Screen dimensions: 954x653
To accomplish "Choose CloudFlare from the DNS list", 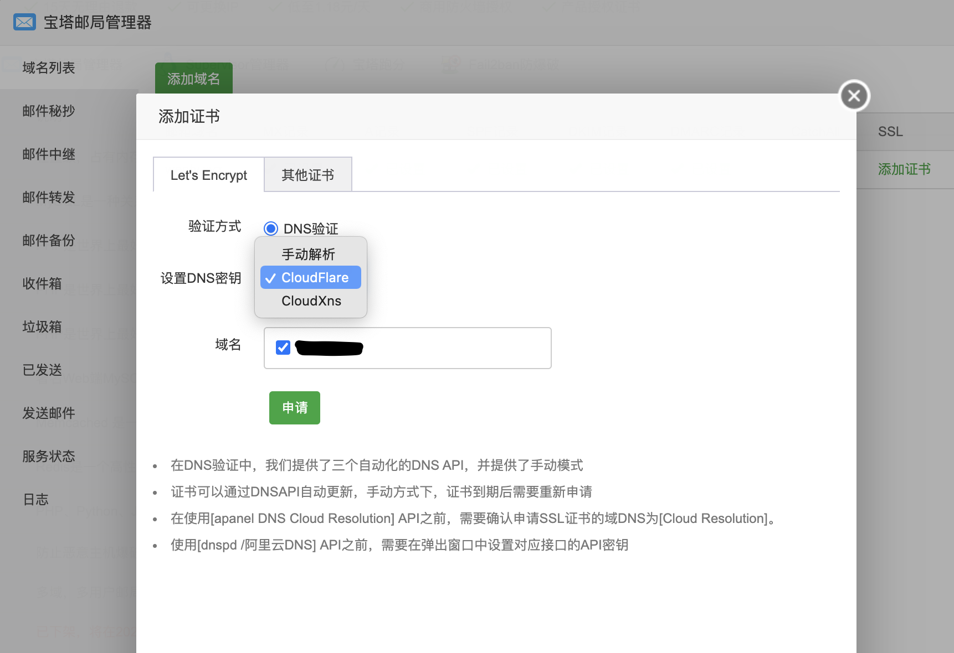I will click(311, 277).
